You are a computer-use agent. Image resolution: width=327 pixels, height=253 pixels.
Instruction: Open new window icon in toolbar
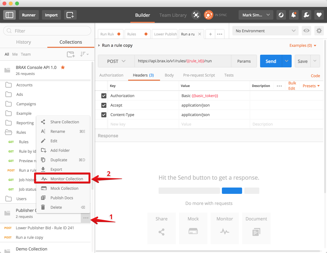[70, 15]
